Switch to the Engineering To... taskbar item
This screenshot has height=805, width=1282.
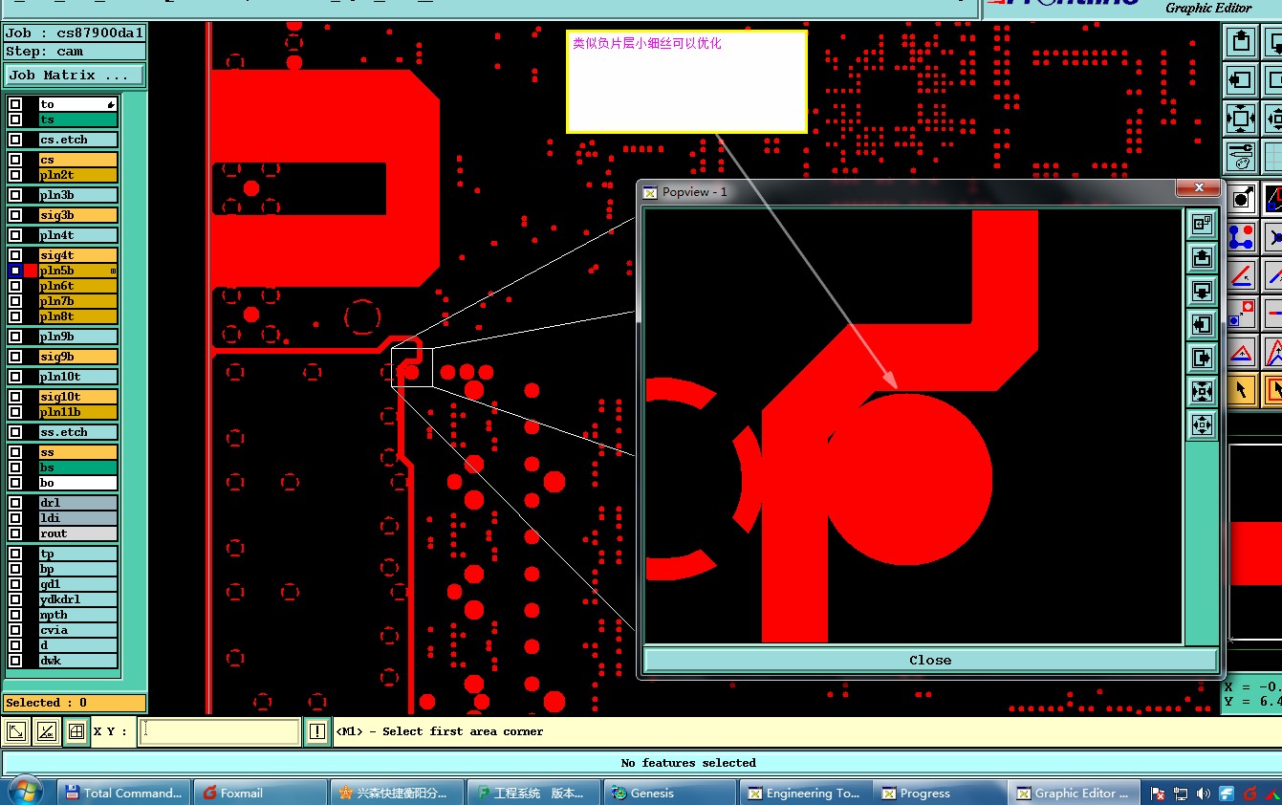(806, 793)
